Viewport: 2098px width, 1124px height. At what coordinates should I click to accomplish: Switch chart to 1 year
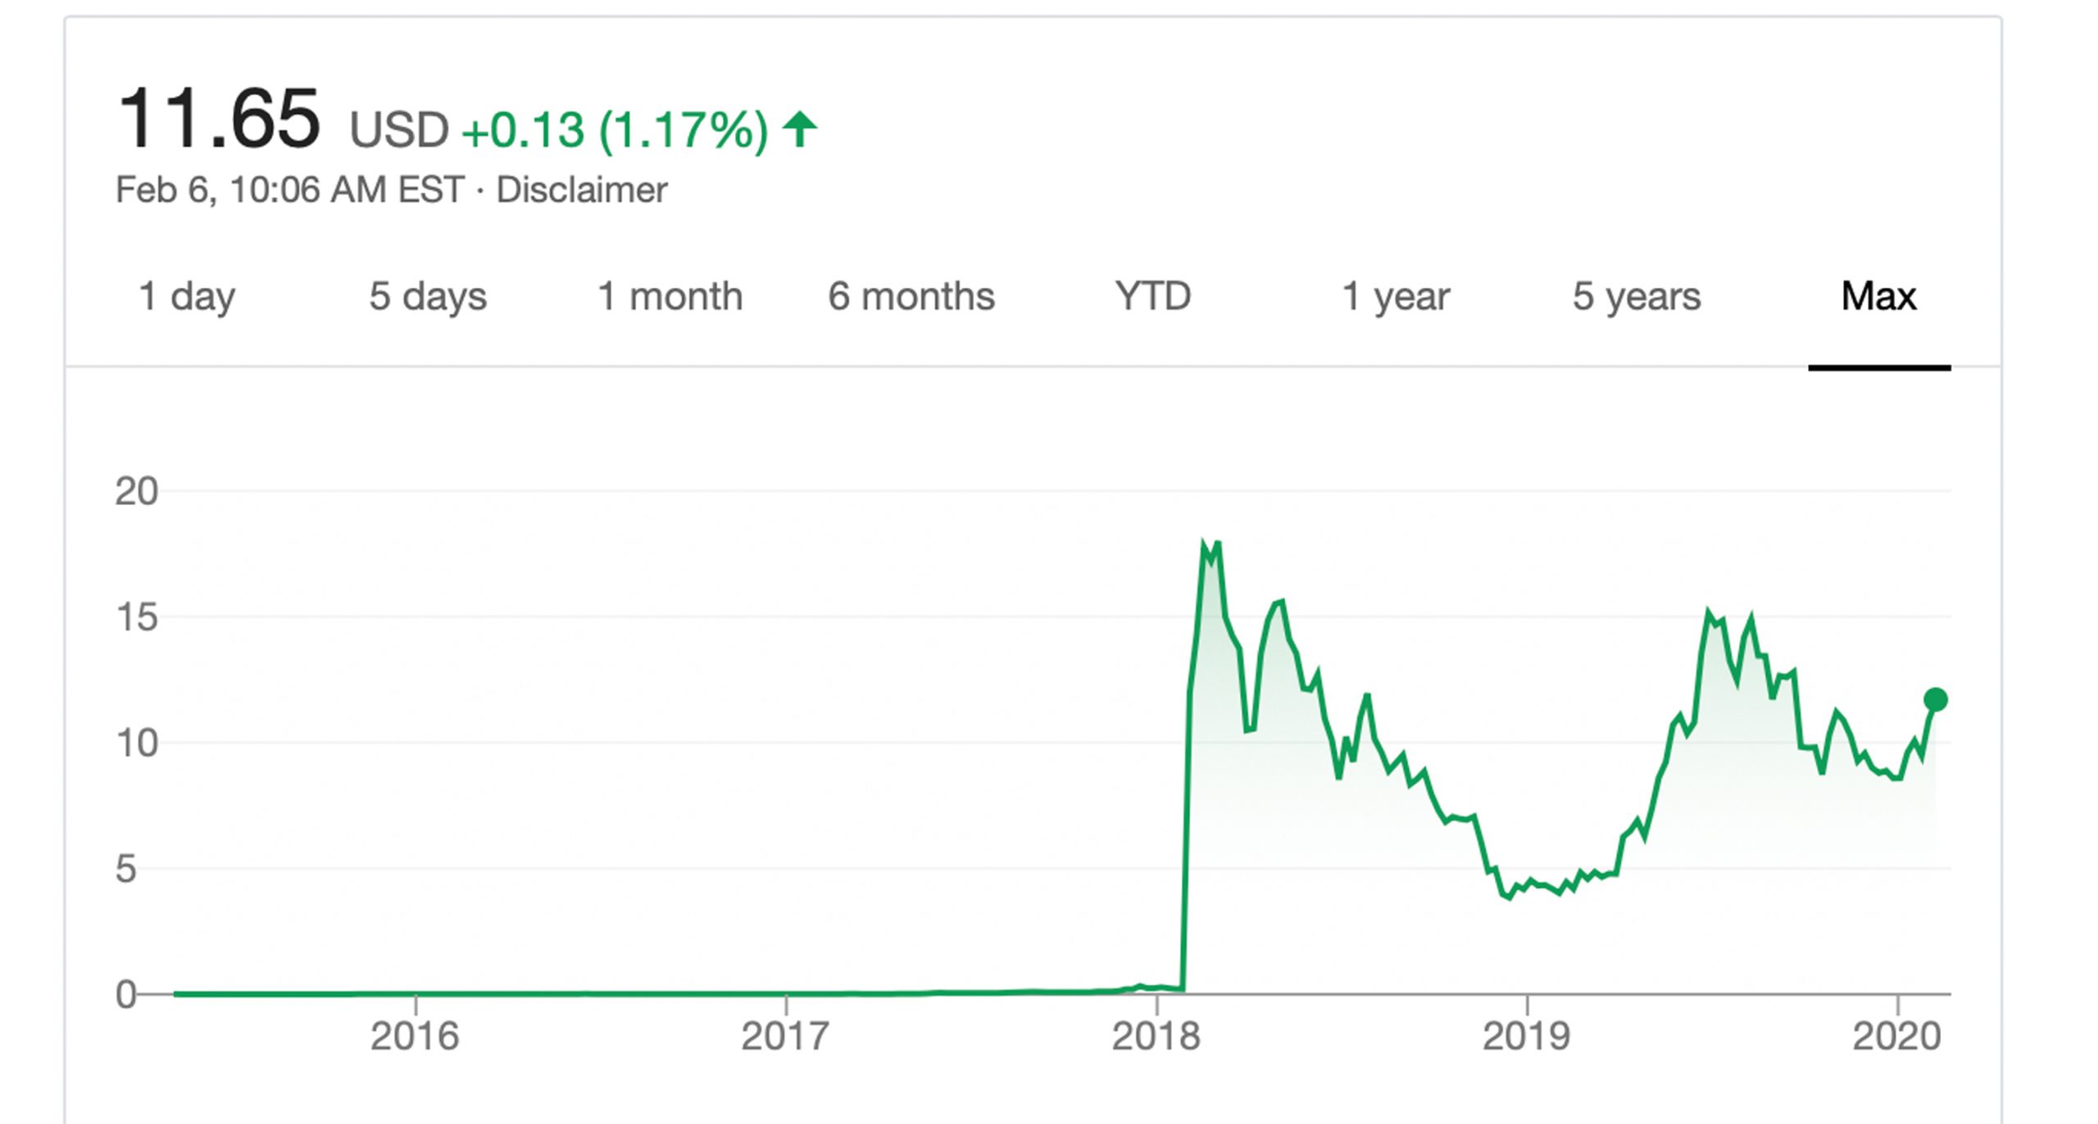click(1395, 296)
